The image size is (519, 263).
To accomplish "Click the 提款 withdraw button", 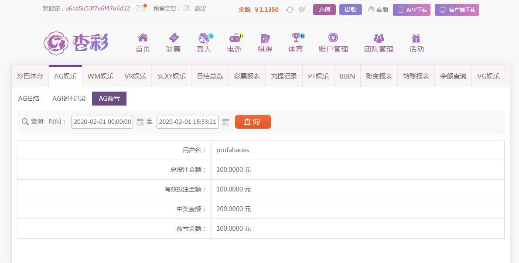I will 351,10.
